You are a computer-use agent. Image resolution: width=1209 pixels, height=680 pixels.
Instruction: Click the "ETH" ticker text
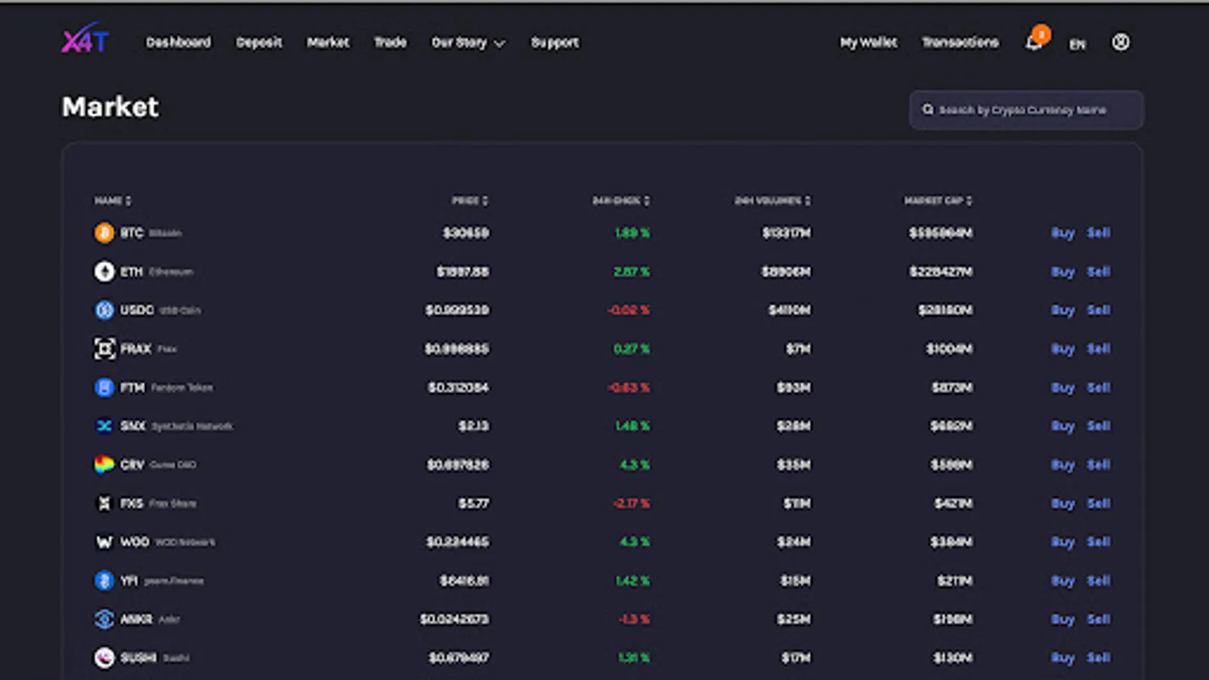pyautogui.click(x=131, y=271)
